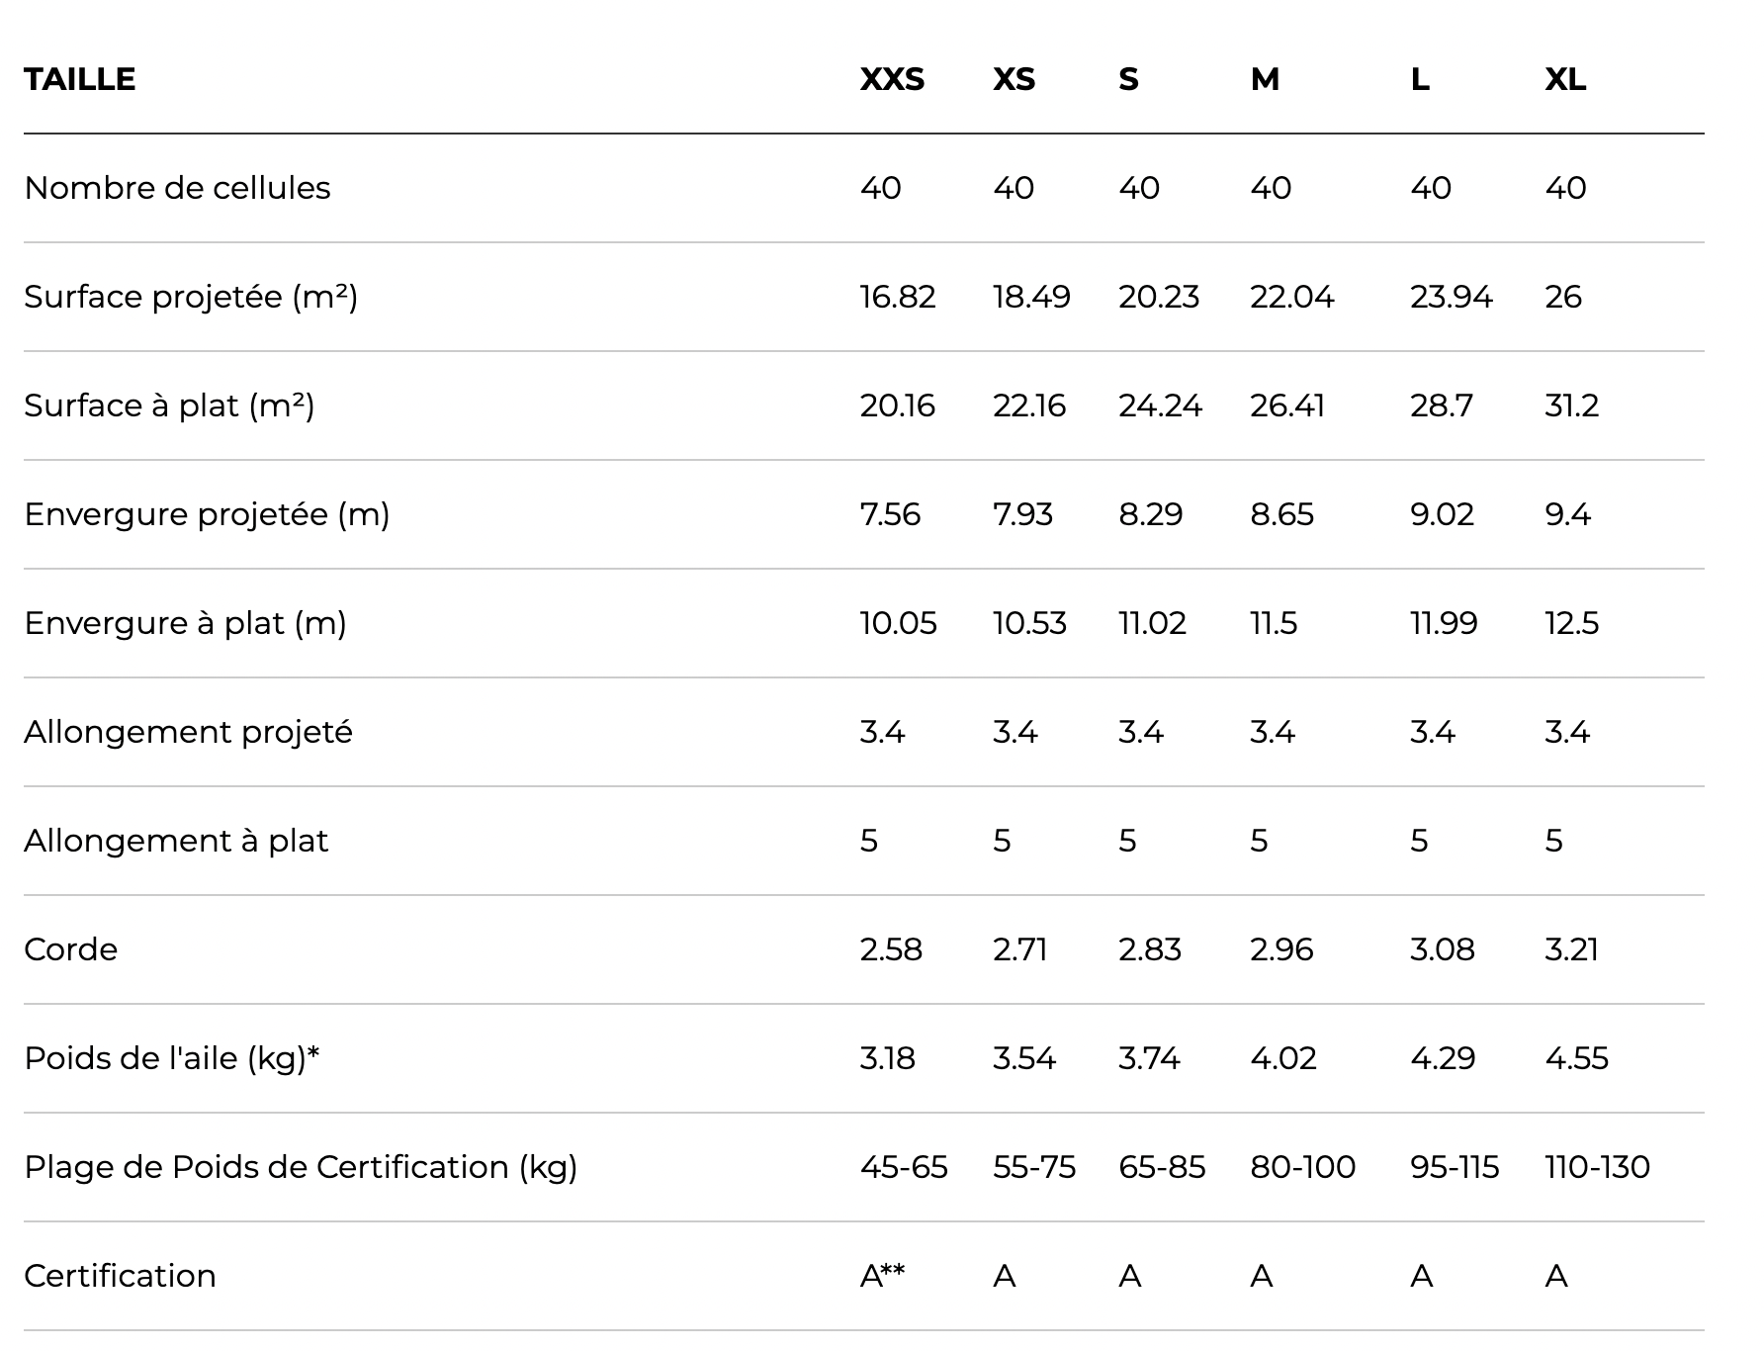Click the Nombre de cellules row label
Viewport: 1764px width, 1351px height.
[x=177, y=188]
